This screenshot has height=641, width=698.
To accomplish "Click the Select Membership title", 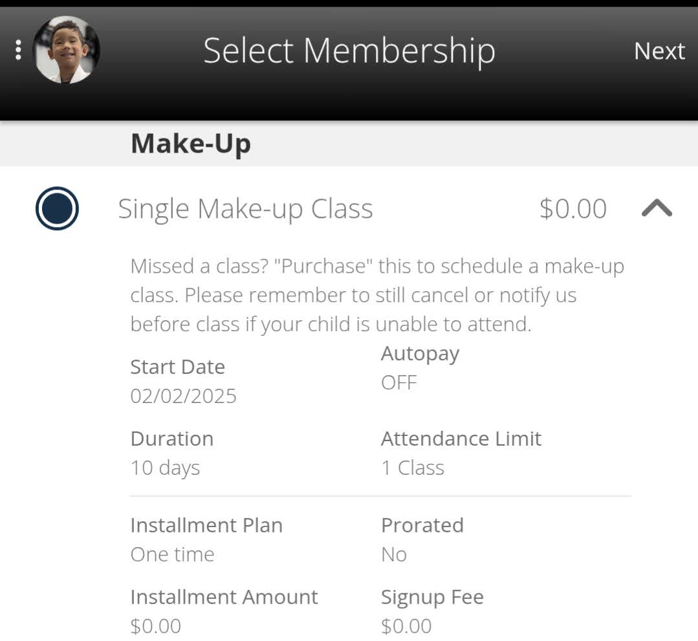I will tap(349, 50).
